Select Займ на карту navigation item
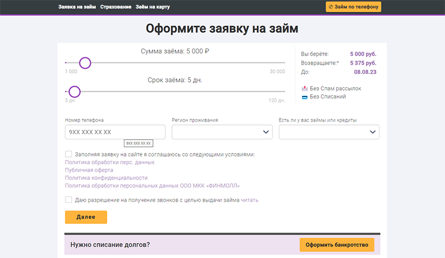445x258 pixels. [152, 7]
